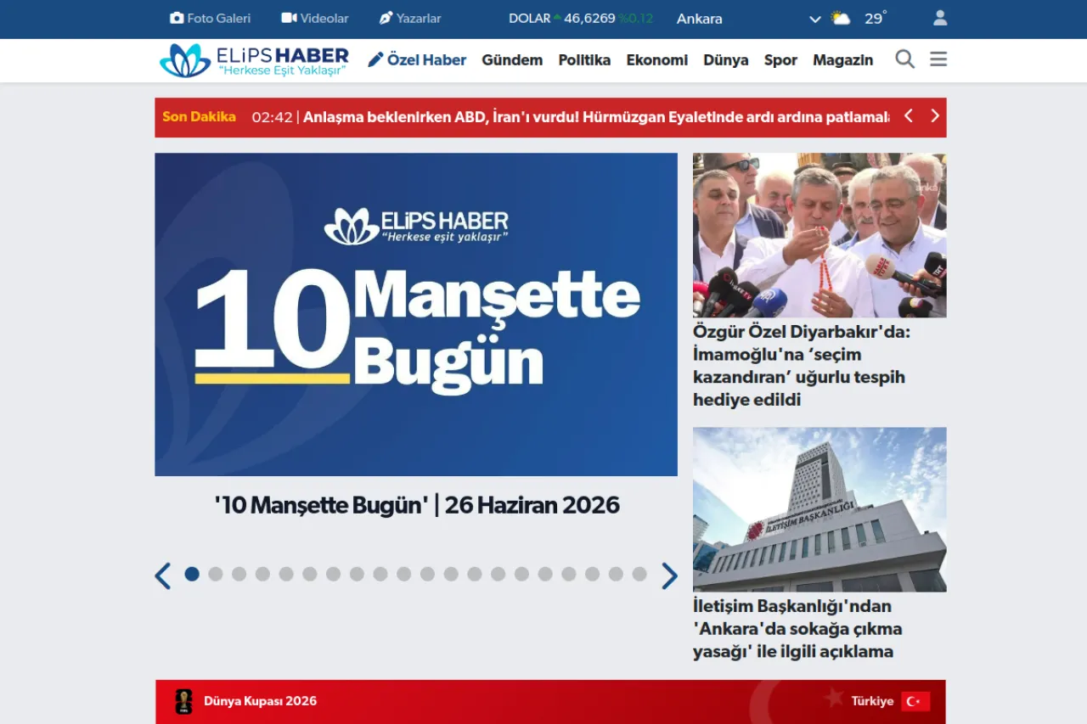The width and height of the screenshot is (1087, 724).
Task: Click the Elips Haber logo
Action: tap(254, 60)
